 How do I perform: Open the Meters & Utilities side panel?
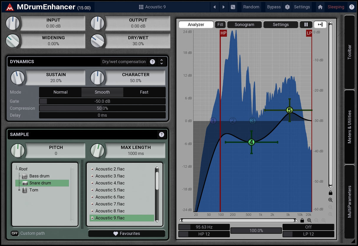349,127
